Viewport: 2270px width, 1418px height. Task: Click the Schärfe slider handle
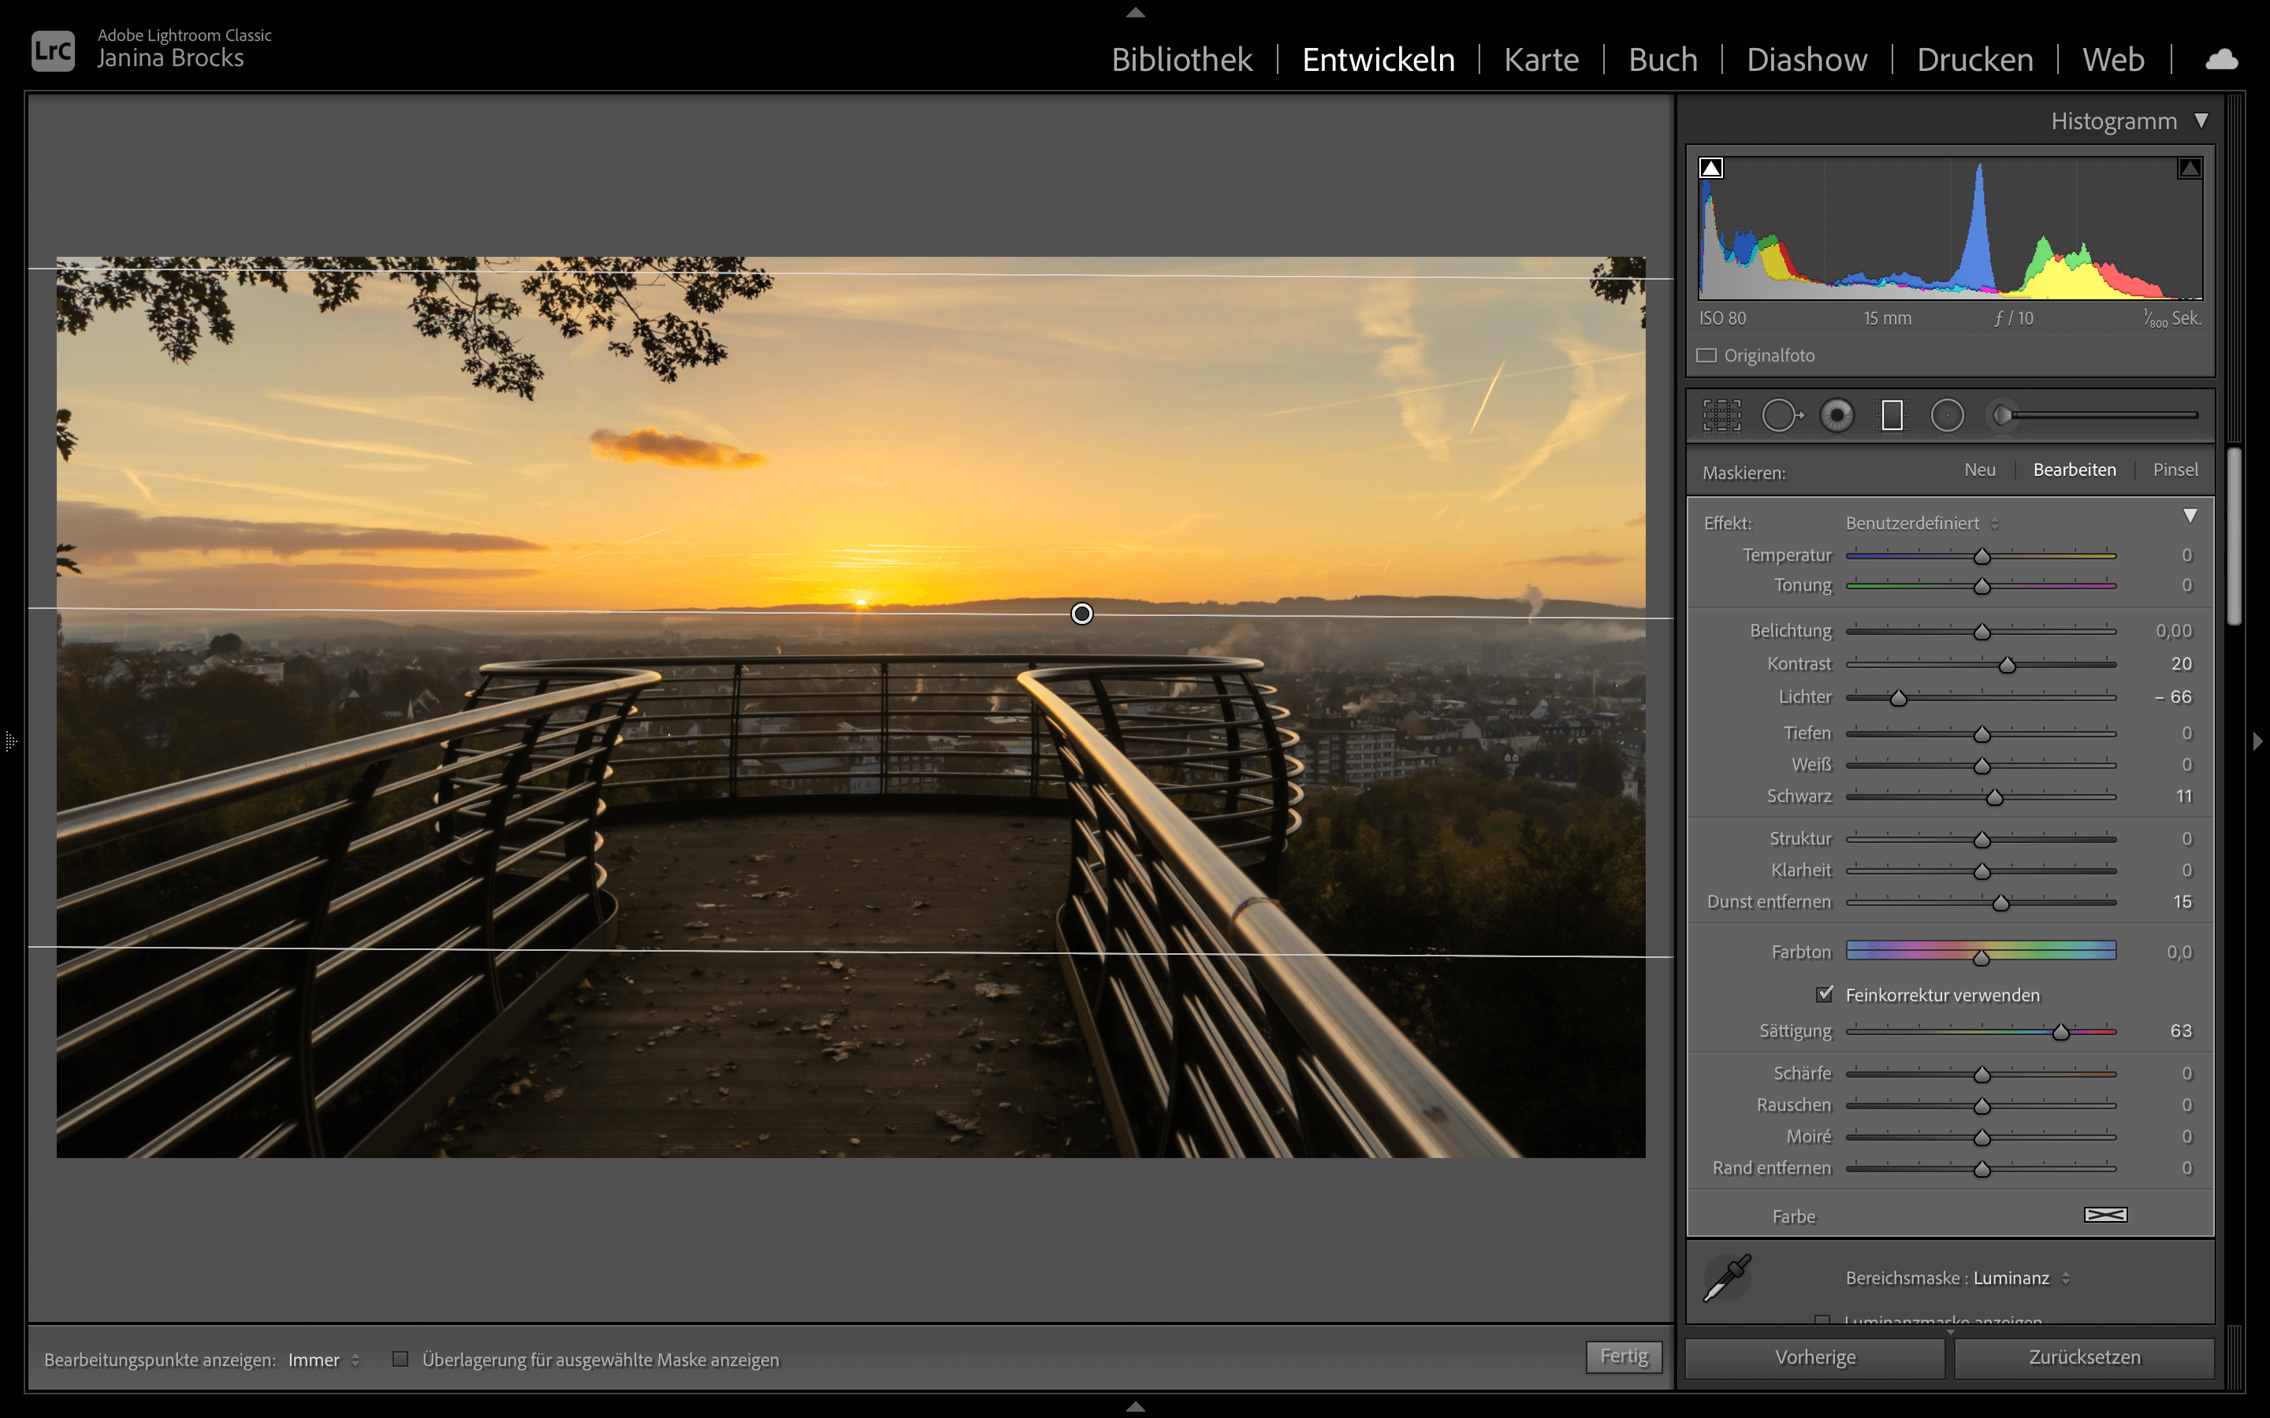[1981, 1075]
